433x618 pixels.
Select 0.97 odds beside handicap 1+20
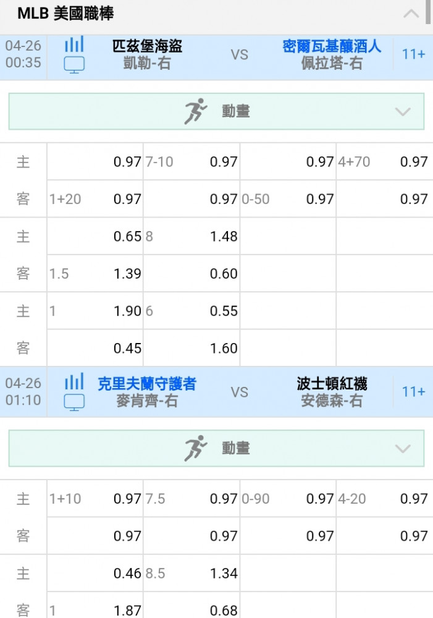(x=127, y=199)
